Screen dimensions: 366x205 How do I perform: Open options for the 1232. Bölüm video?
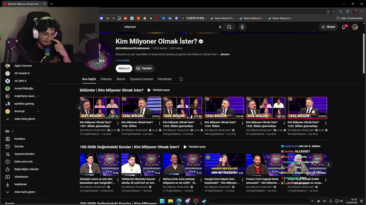[x=326, y=123]
